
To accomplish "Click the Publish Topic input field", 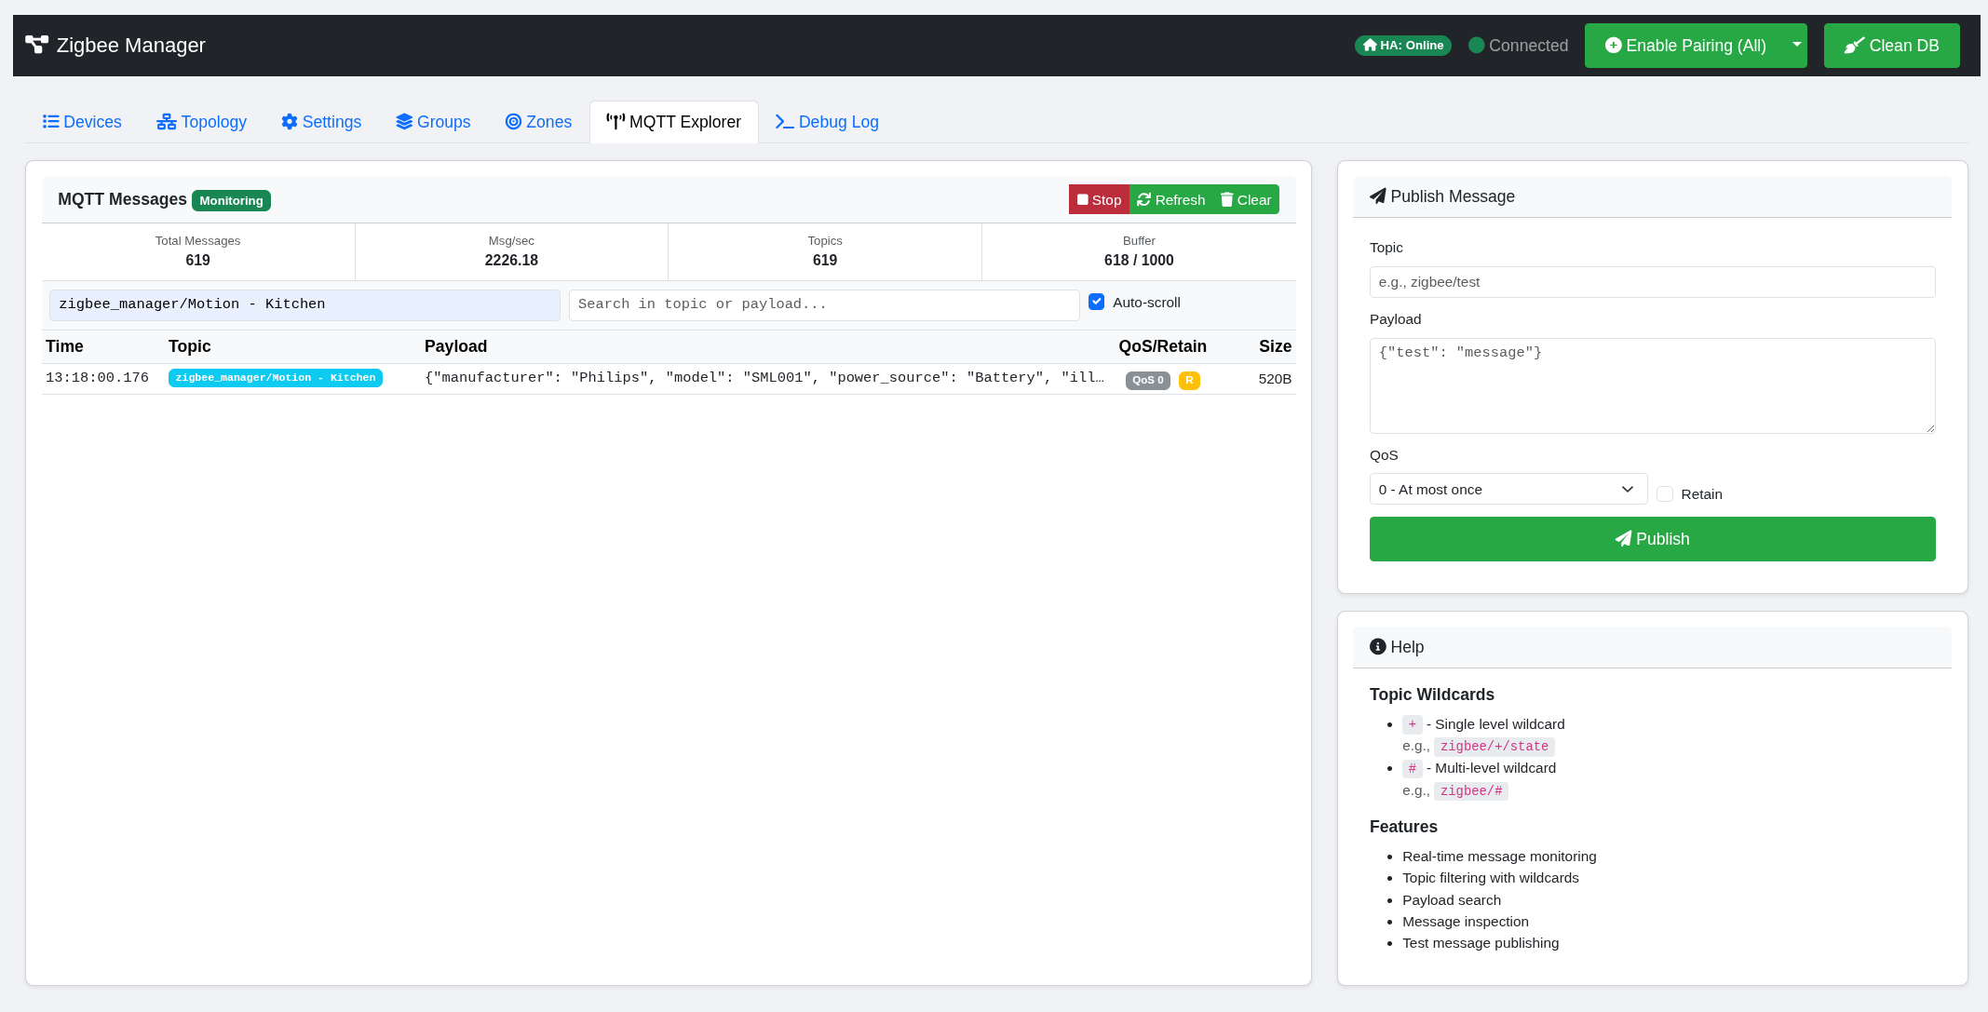I will 1652,282.
